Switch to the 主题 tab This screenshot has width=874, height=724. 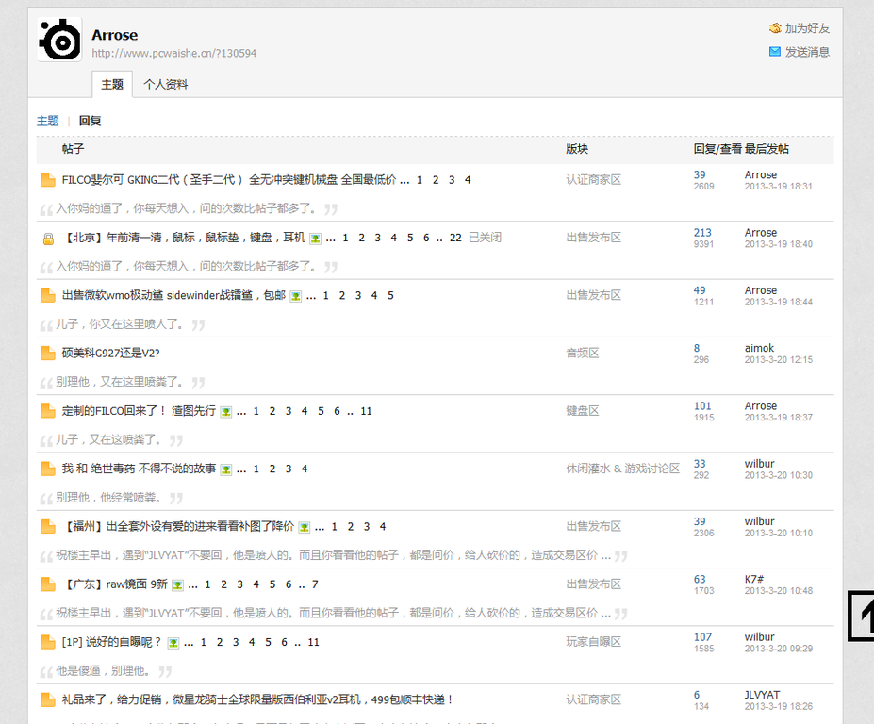(x=112, y=84)
